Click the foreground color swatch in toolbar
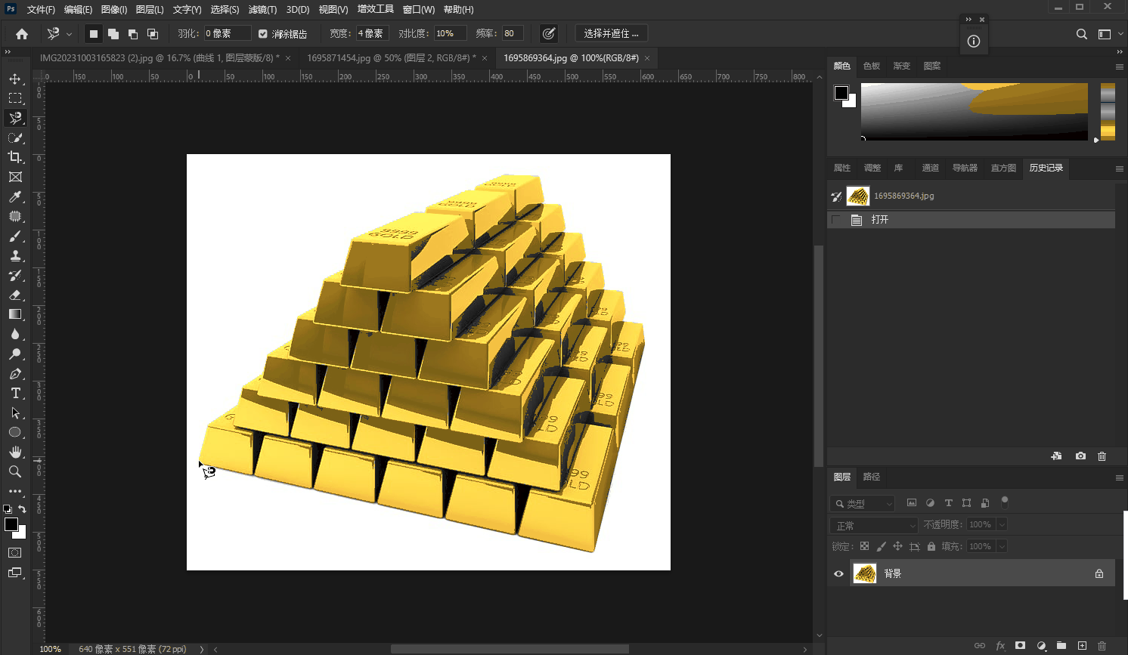1128x655 pixels. pos(11,524)
